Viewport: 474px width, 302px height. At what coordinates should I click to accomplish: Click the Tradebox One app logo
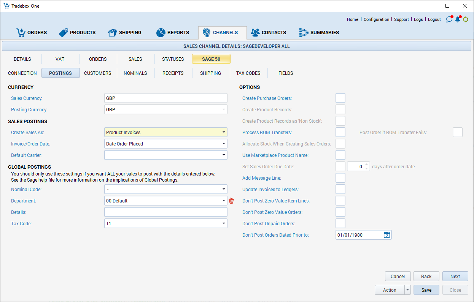click(6, 6)
